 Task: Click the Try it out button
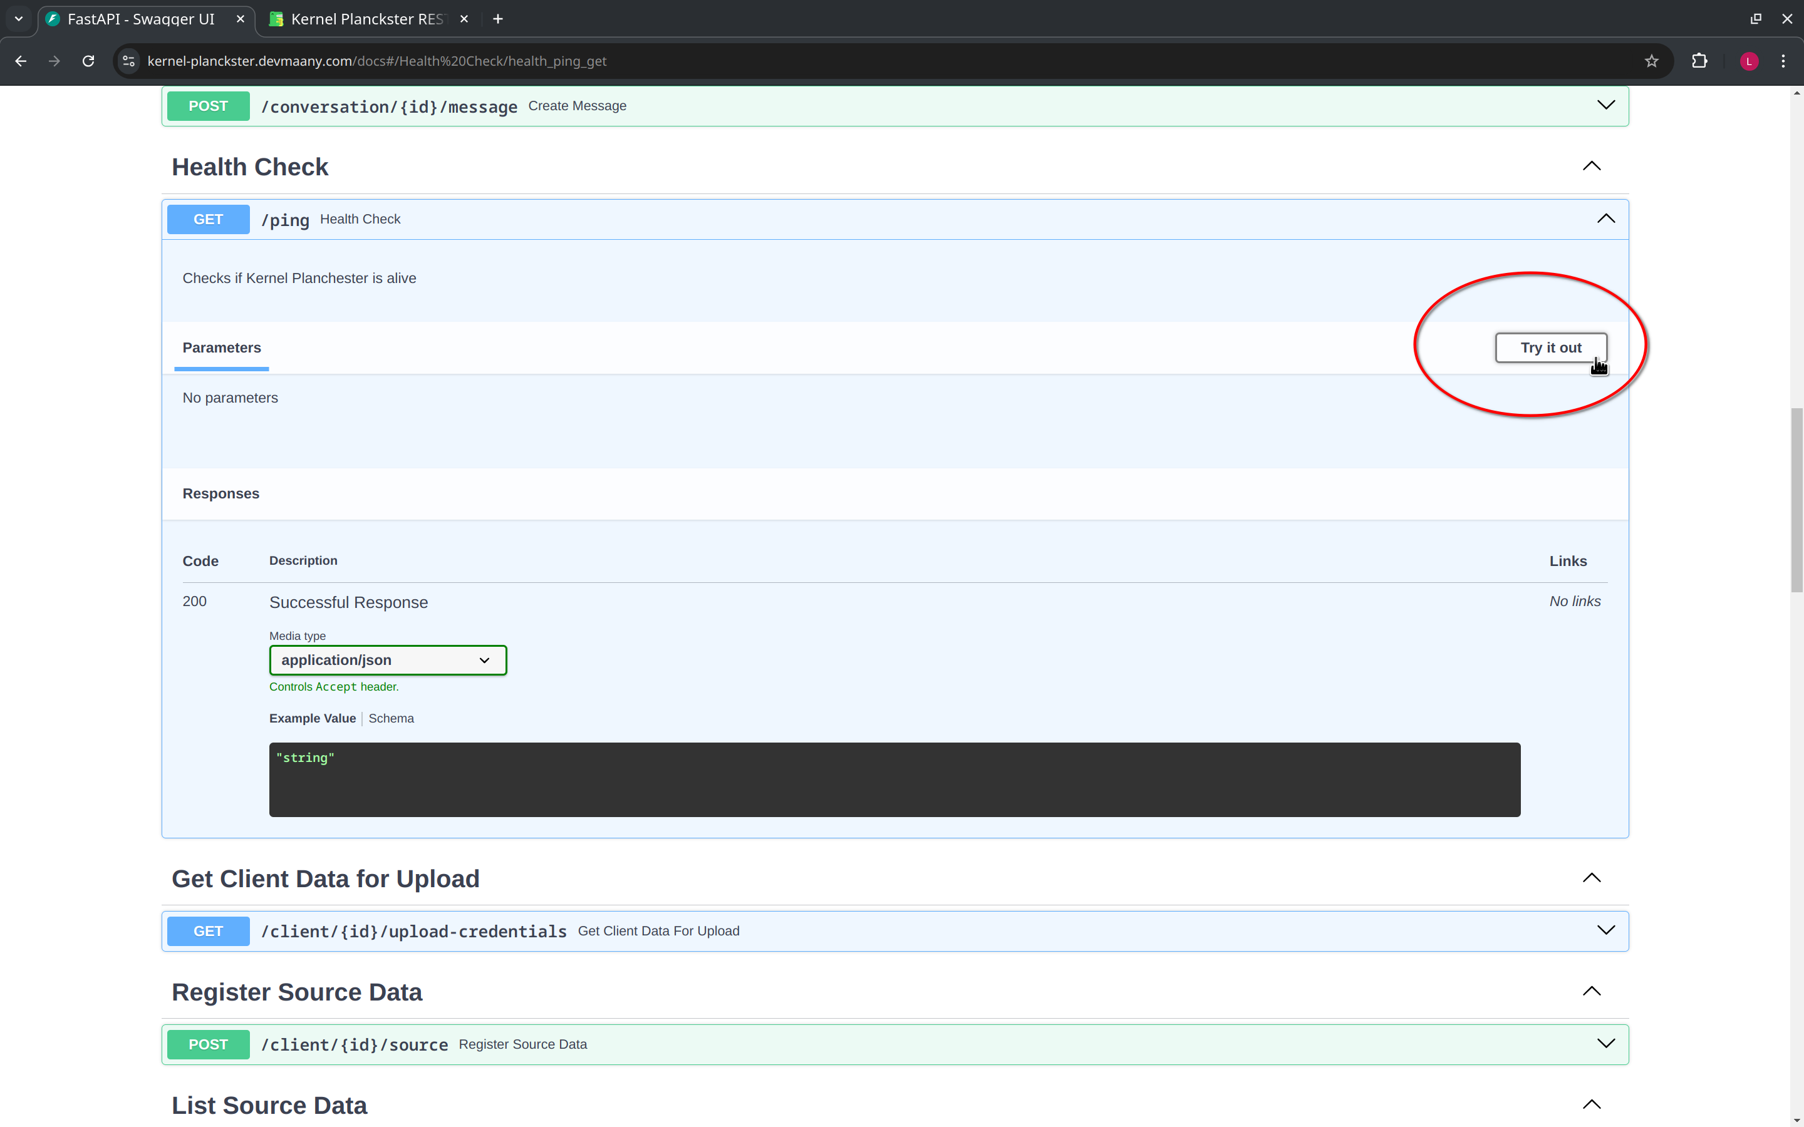point(1550,348)
